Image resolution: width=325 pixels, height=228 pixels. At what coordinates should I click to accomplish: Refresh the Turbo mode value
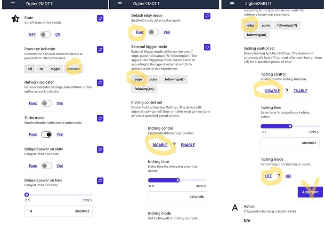(x=100, y=118)
